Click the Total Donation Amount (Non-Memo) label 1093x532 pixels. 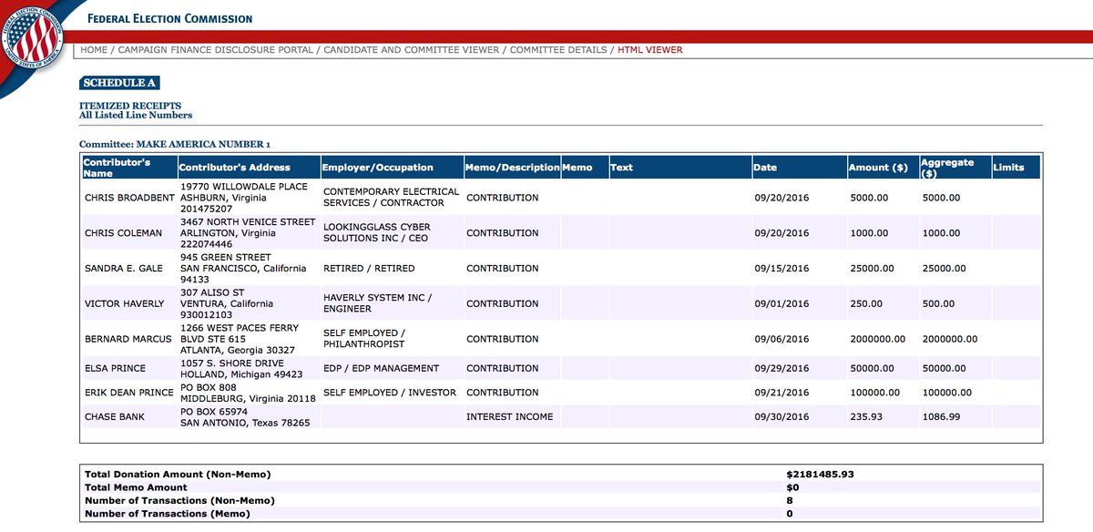pyautogui.click(x=178, y=475)
